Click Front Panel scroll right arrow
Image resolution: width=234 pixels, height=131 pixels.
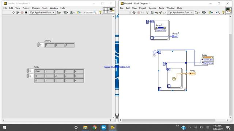click(110, 120)
